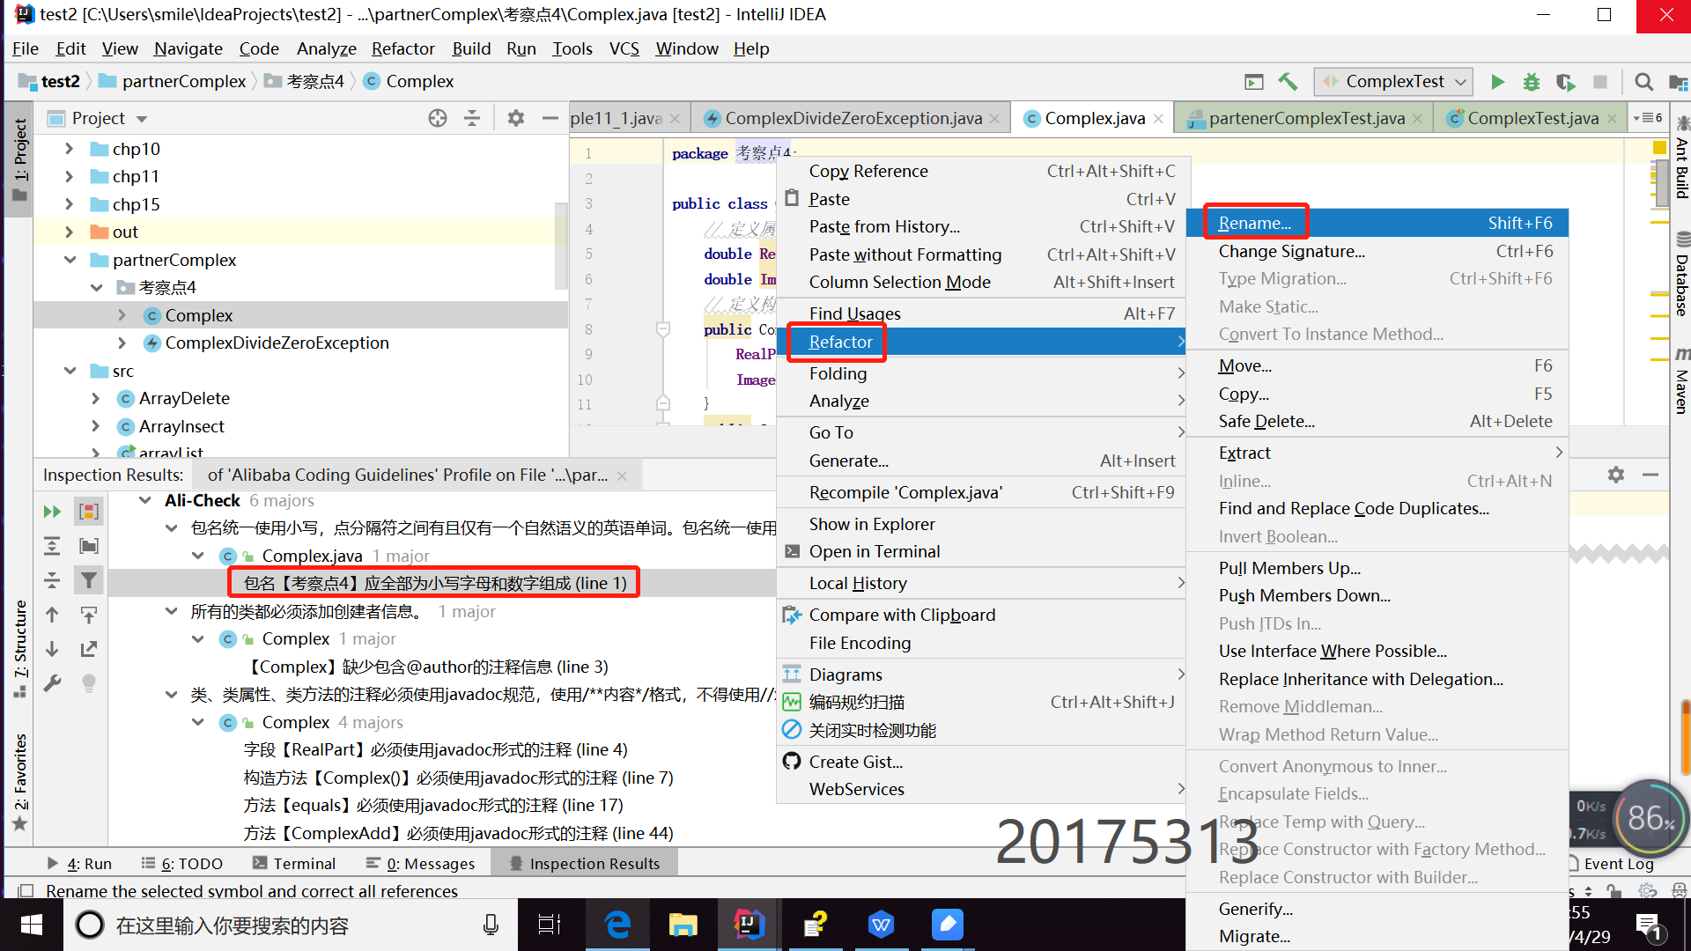Open File Explorer from taskbar

683,925
